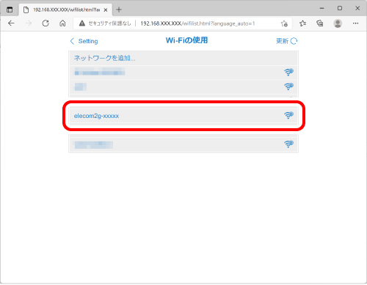Click the セキュリティ保護なし label
Image resolution: width=367 pixels, height=285 pixels.
pos(109,23)
